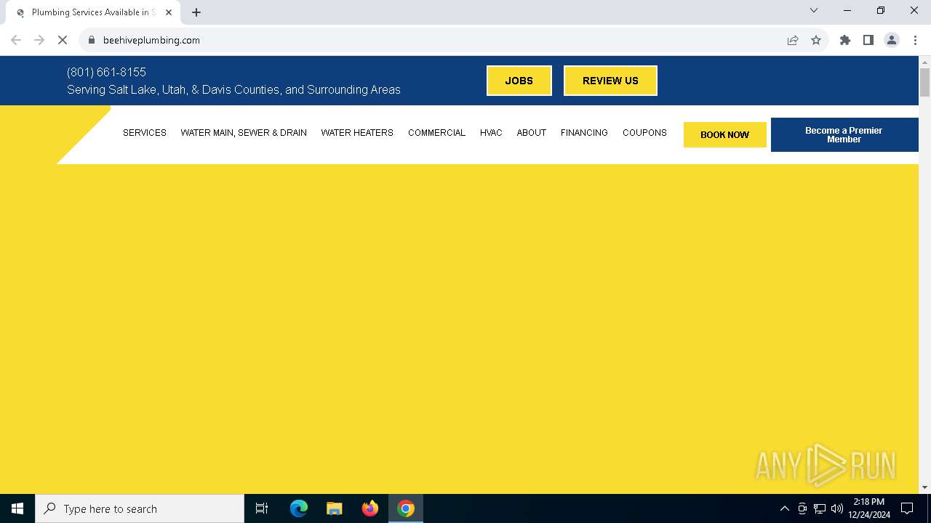Viewport: 931px width, 523px height.
Task: Click the page vertical scrollbar thumb
Action: [924, 82]
